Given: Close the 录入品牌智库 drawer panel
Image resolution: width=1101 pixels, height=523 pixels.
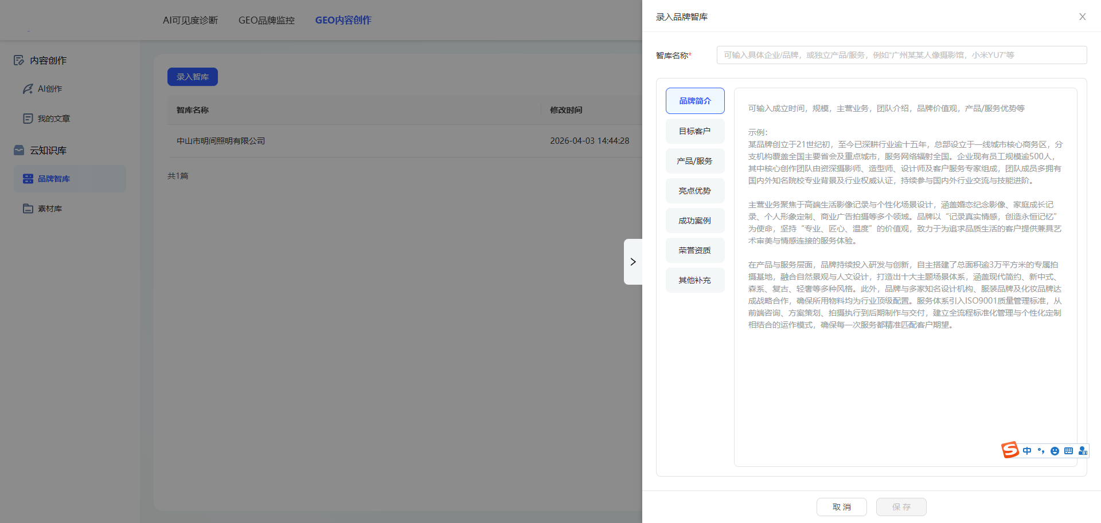Looking at the screenshot, I should (x=1082, y=17).
